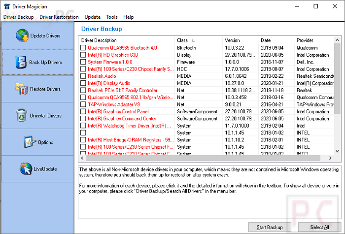The image size is (345, 234).
Task: Tick checkbox for Intel(R) Watchdog Timer Driver
Action: pos(83,126)
